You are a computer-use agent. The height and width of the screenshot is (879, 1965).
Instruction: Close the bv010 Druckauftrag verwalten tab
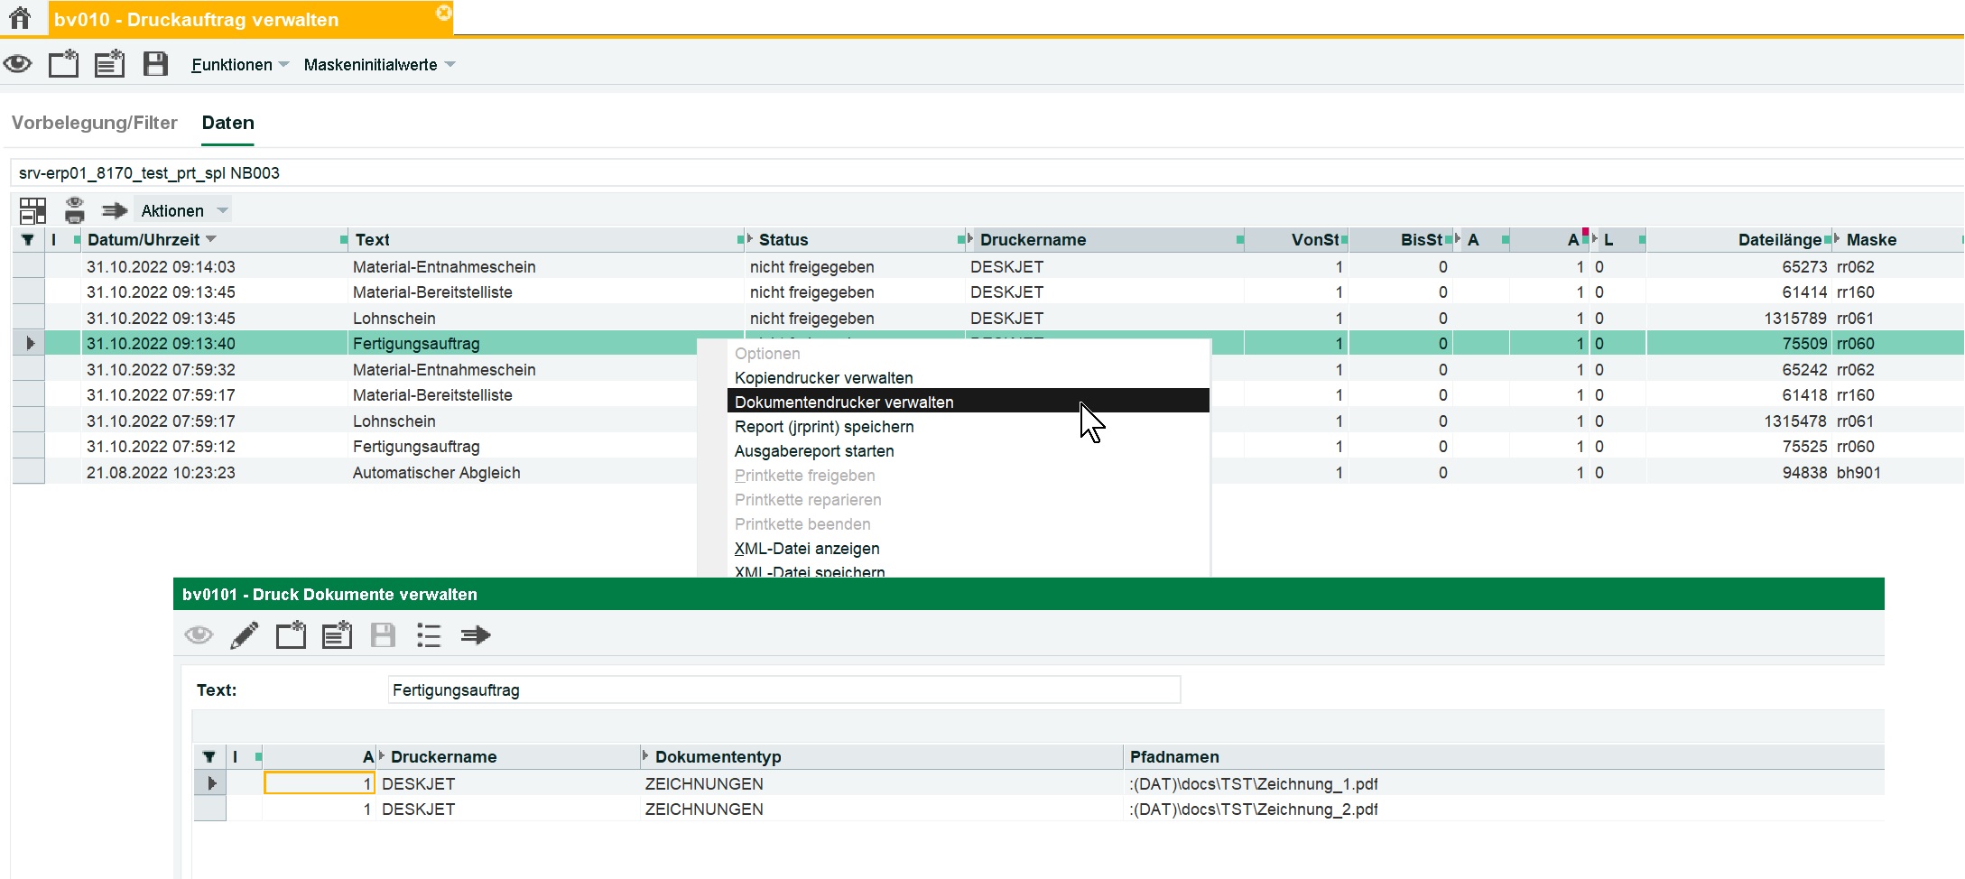click(x=443, y=13)
